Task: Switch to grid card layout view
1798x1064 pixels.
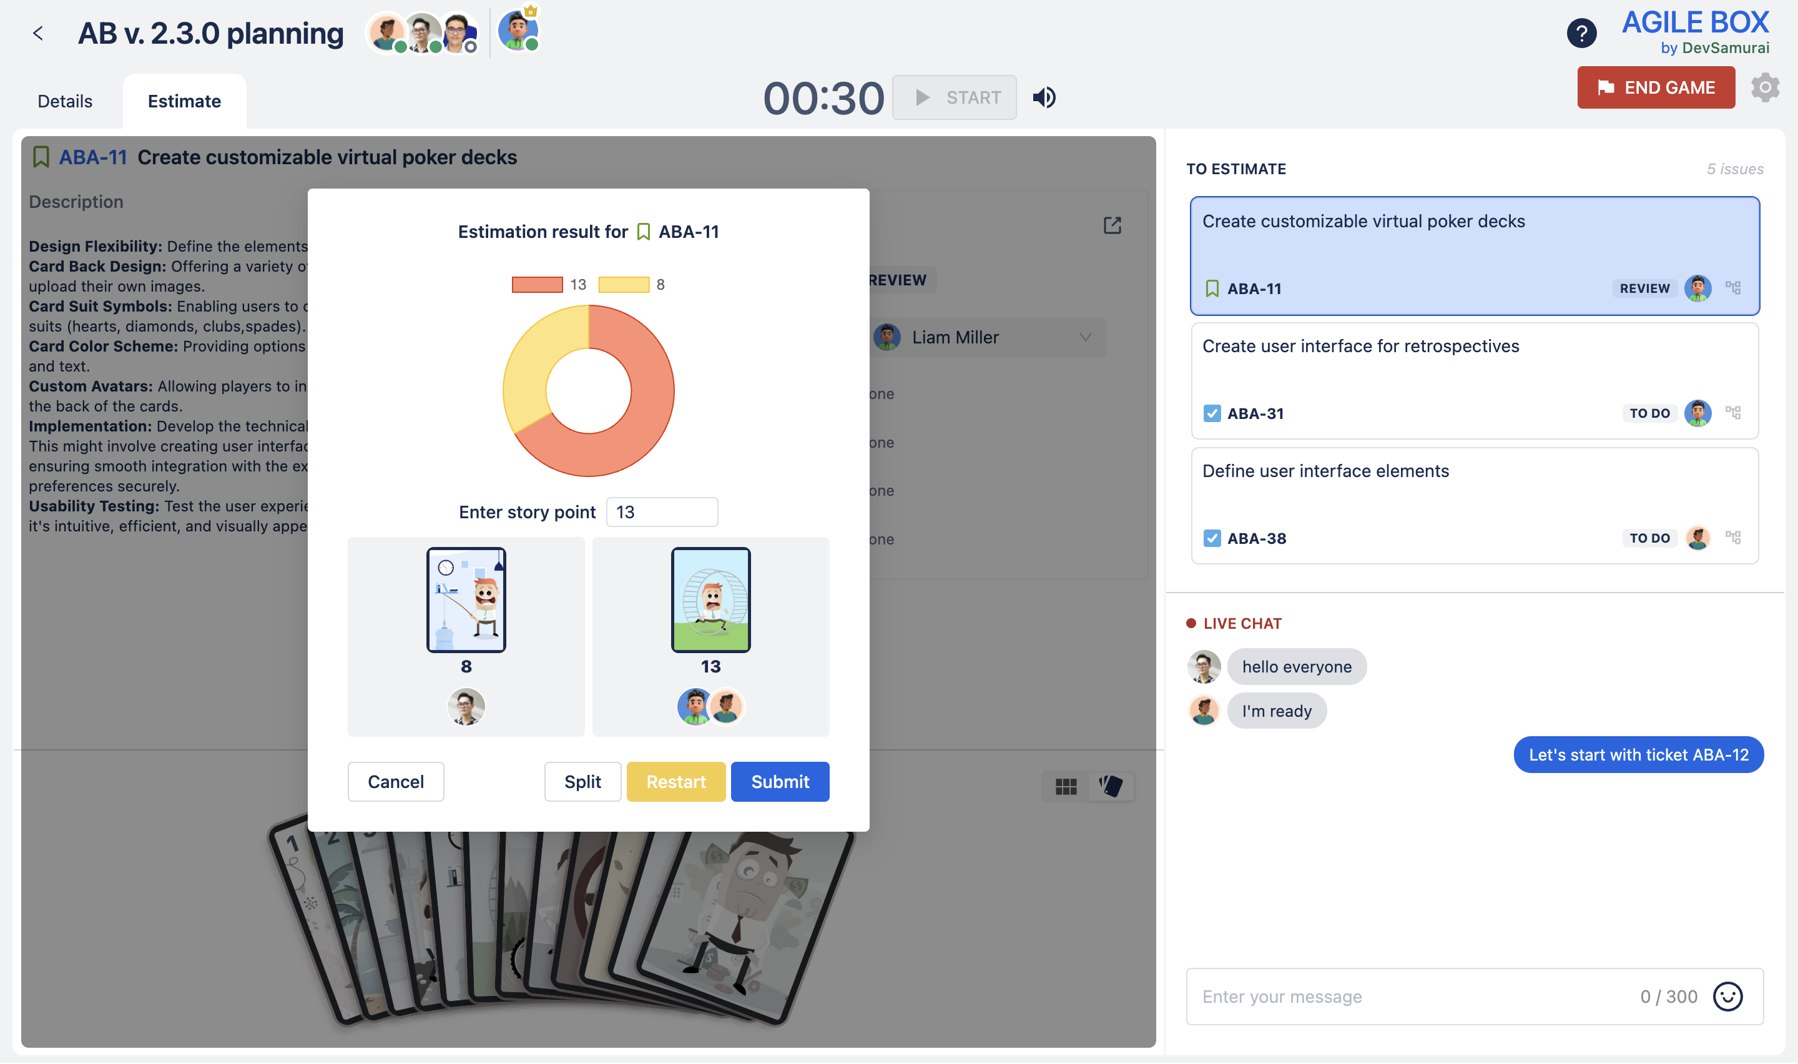Action: click(x=1066, y=787)
